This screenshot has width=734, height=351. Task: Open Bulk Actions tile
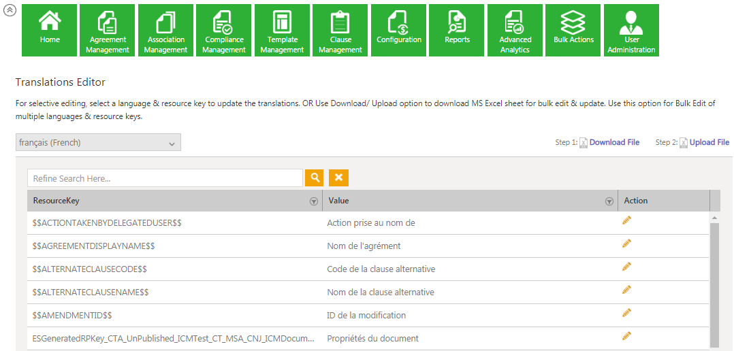pos(573,30)
